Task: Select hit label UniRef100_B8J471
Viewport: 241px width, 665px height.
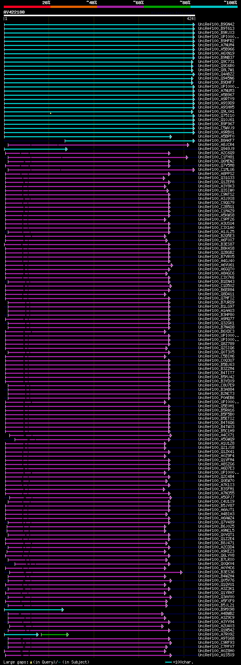Action: click(216, 543)
